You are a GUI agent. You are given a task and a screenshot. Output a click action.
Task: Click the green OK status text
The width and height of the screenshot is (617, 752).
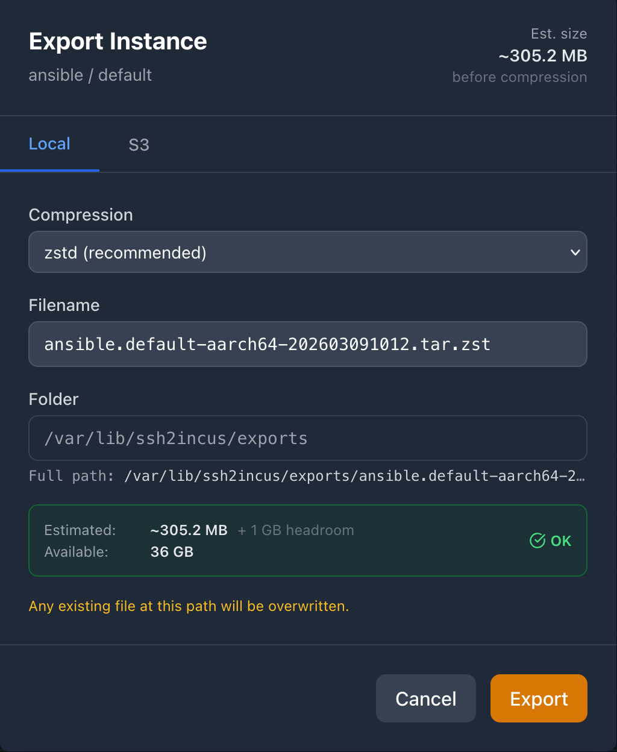561,541
